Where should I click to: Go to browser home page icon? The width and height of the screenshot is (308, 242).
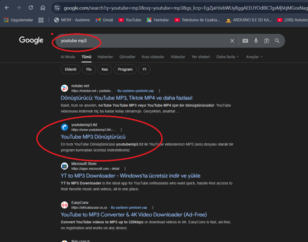[43, 8]
